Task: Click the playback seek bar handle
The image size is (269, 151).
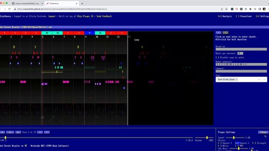Action: 5,138
